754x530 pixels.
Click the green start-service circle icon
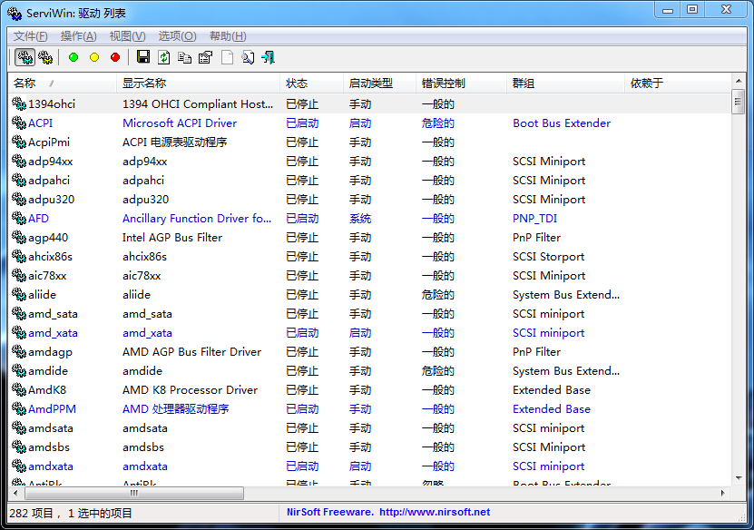73,57
